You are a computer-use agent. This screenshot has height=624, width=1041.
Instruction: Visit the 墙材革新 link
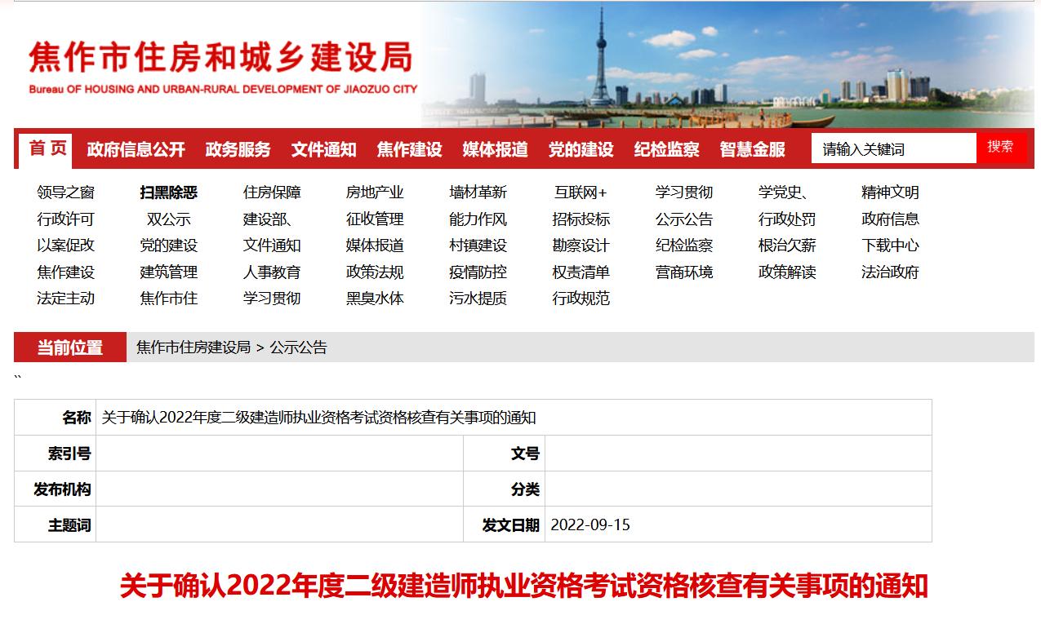point(478,193)
